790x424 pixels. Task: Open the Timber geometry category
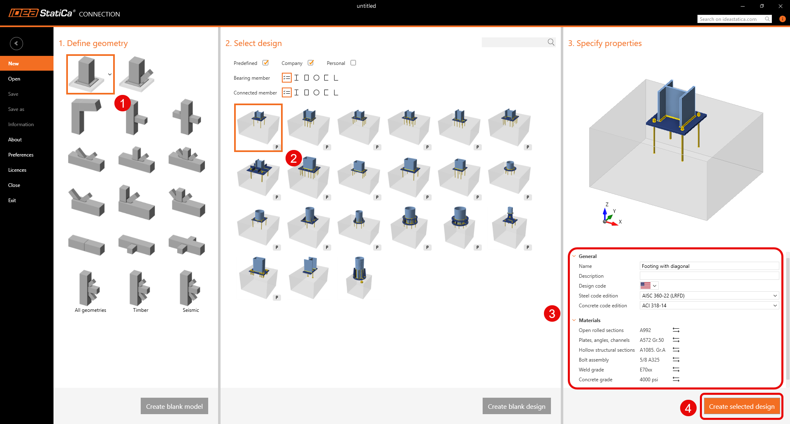[140, 291]
